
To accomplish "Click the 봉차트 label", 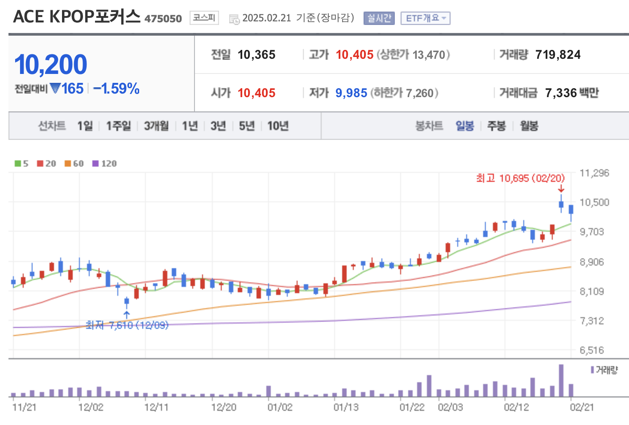I will pos(429,126).
